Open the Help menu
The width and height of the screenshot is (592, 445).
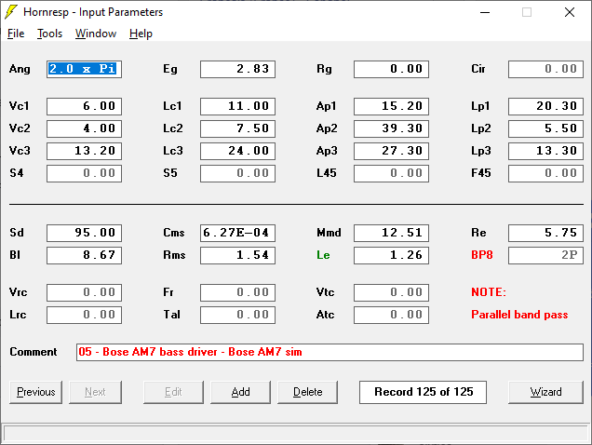(x=141, y=34)
